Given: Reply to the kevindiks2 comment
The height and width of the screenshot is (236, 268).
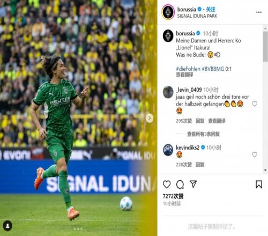Looking at the screenshot, I should 200,165.
